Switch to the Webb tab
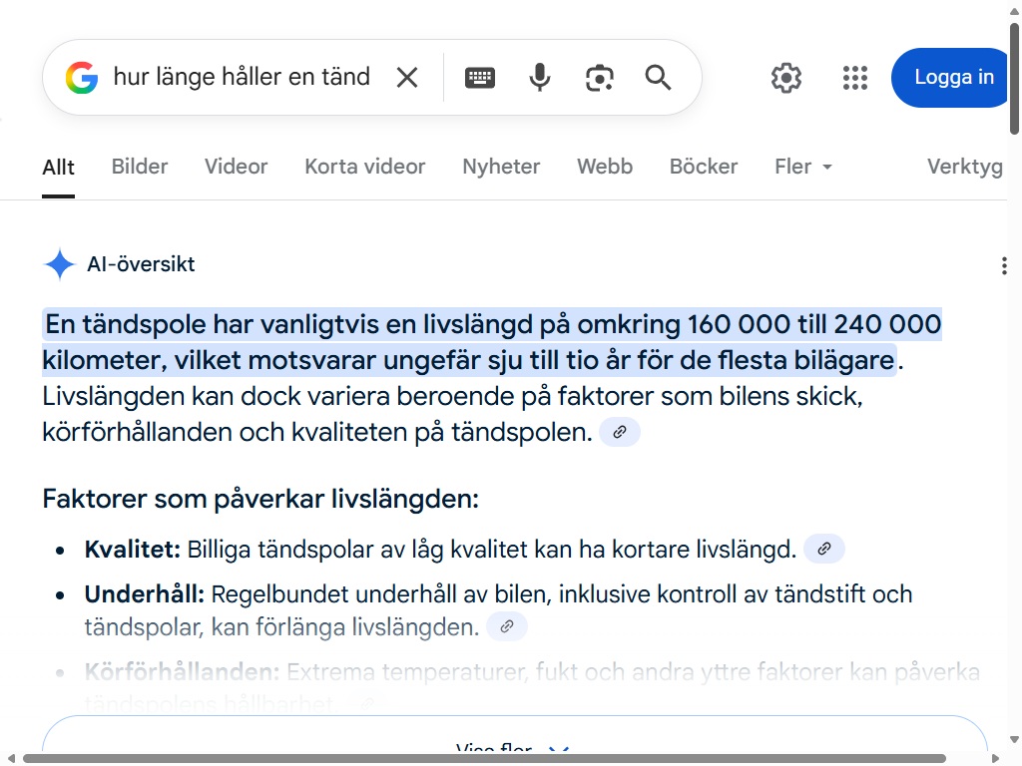Viewport: 1022px width, 766px height. pyautogui.click(x=605, y=167)
